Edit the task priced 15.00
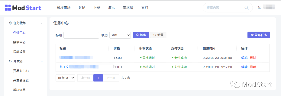The height and width of the screenshot is (96, 281). click(x=244, y=58)
